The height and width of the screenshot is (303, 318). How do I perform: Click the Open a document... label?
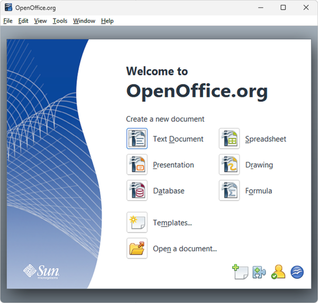coord(185,248)
